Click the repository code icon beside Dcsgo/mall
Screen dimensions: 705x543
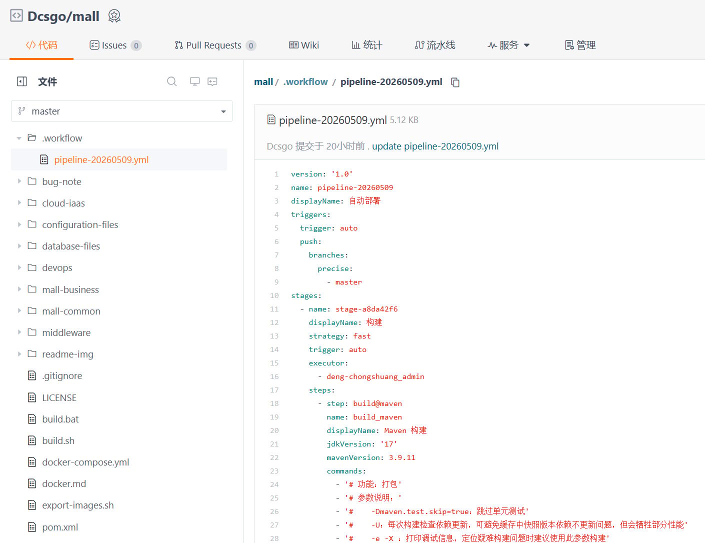click(x=16, y=15)
